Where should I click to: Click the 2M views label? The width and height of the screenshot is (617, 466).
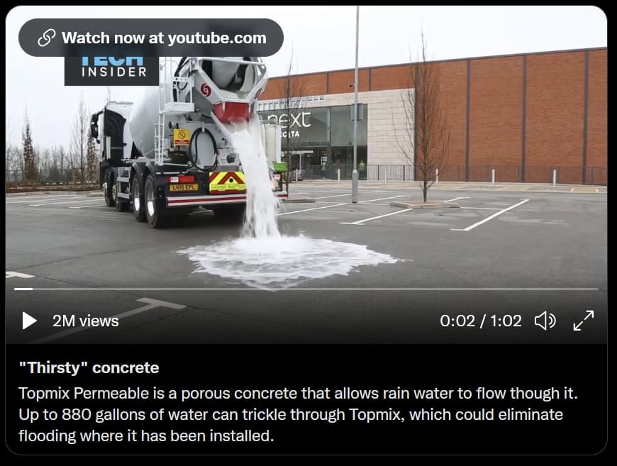(x=85, y=321)
